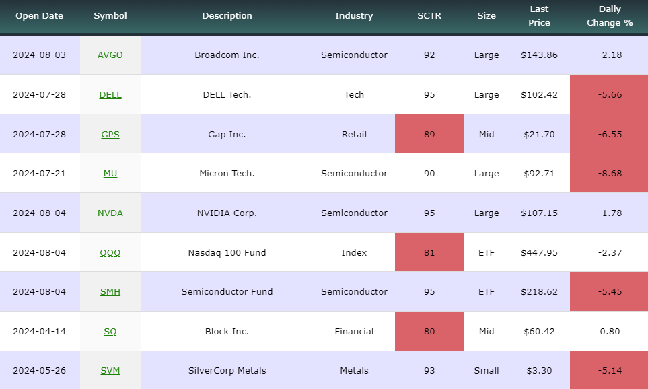Click the $143.86 last price
648x389 pixels.
pyautogui.click(x=539, y=55)
